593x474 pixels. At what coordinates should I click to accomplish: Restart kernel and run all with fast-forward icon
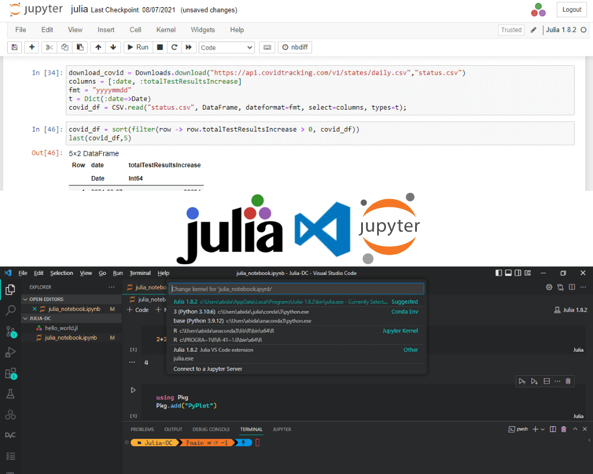[189, 47]
